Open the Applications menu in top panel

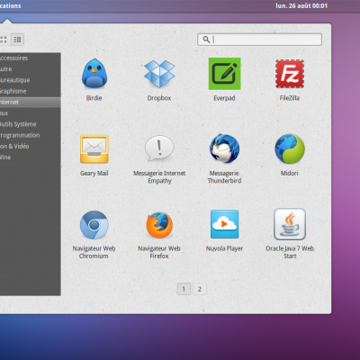pos(11,5)
